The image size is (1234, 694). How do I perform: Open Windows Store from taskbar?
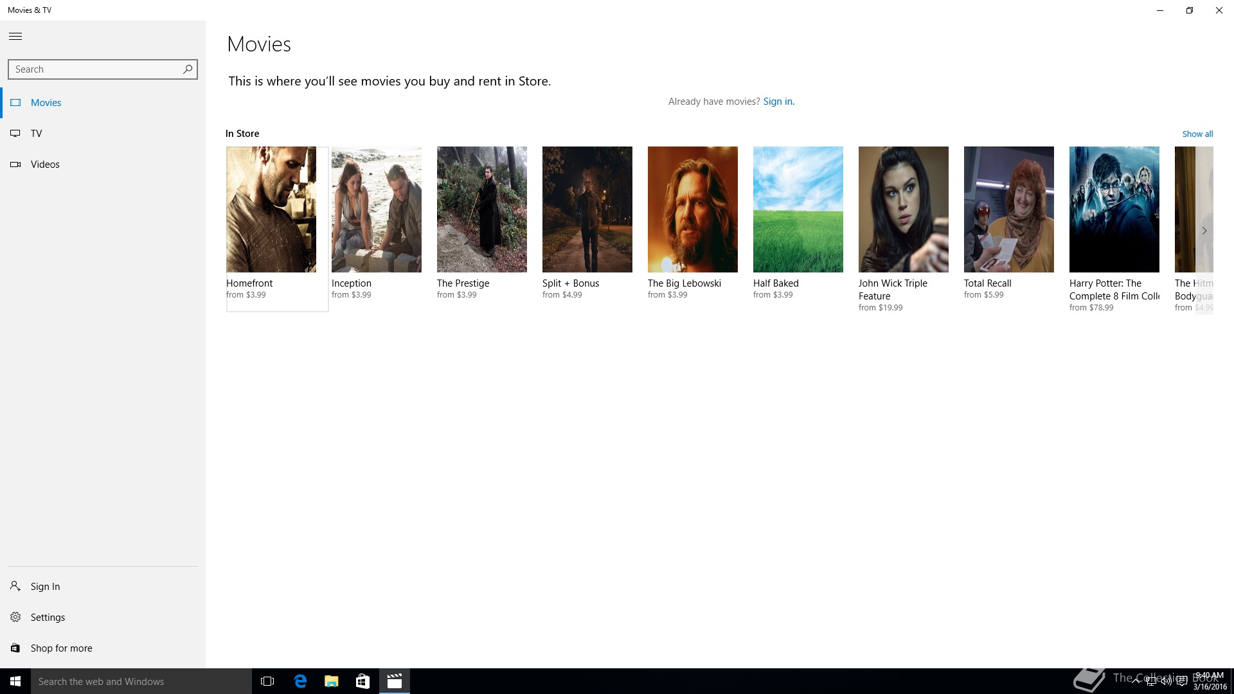[x=362, y=681]
